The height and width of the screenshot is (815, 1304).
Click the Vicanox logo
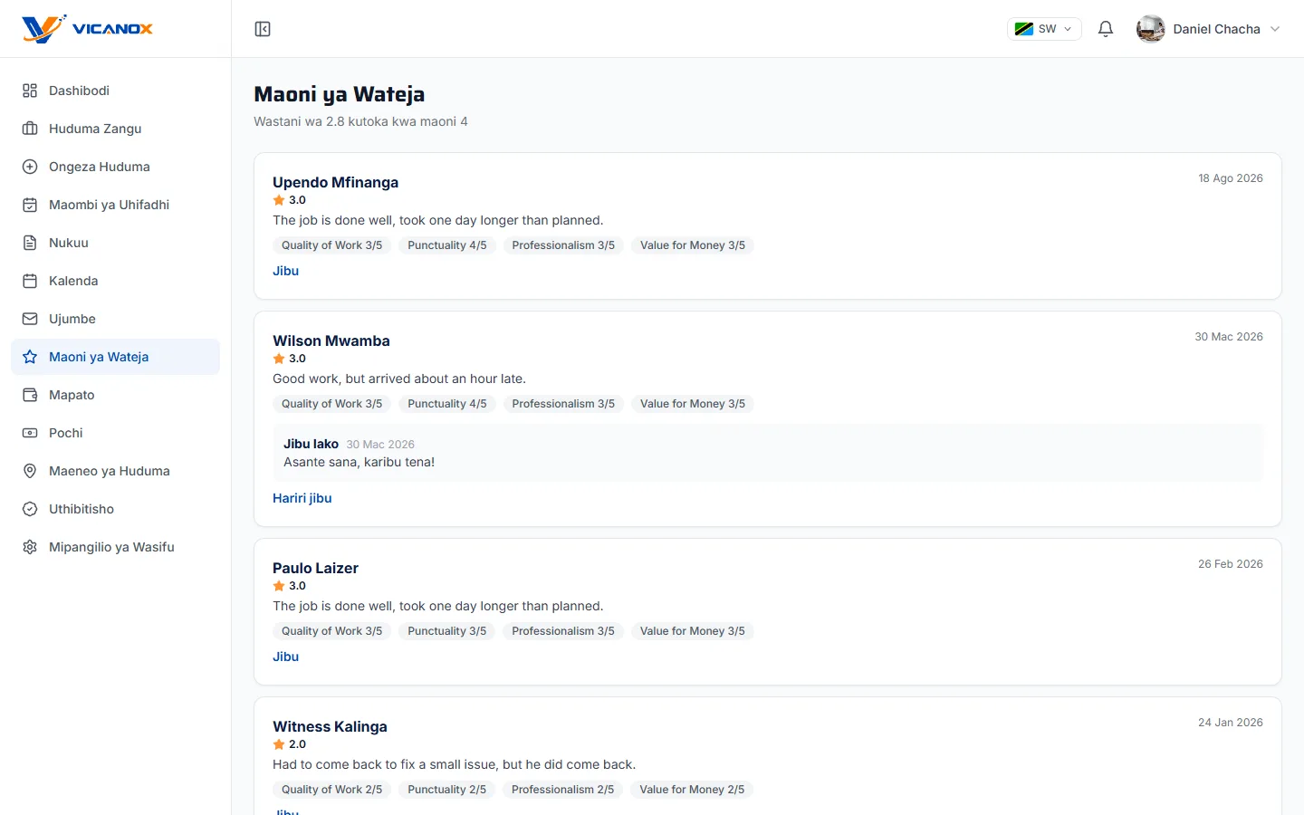tap(87, 29)
